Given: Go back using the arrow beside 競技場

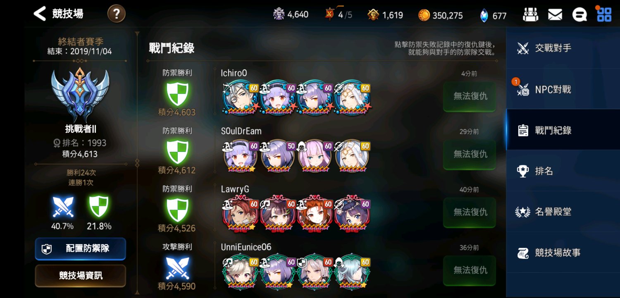Looking at the screenshot, I should click(40, 14).
